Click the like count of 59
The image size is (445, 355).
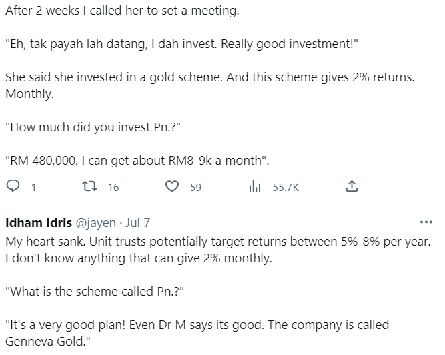coord(195,188)
